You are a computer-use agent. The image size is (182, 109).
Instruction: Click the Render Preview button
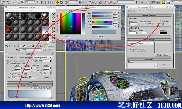tap(163, 55)
